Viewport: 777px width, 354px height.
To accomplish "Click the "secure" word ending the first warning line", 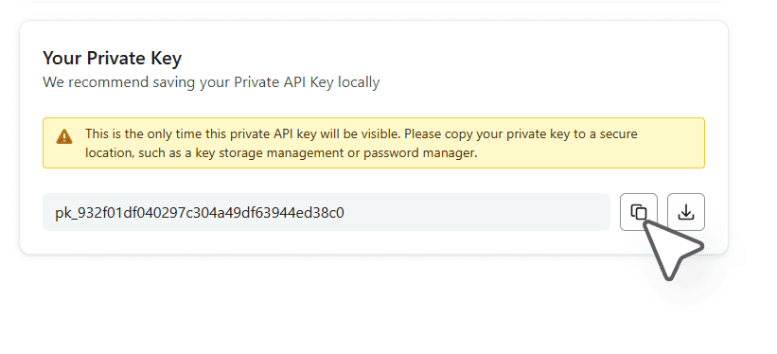I will pos(618,133).
